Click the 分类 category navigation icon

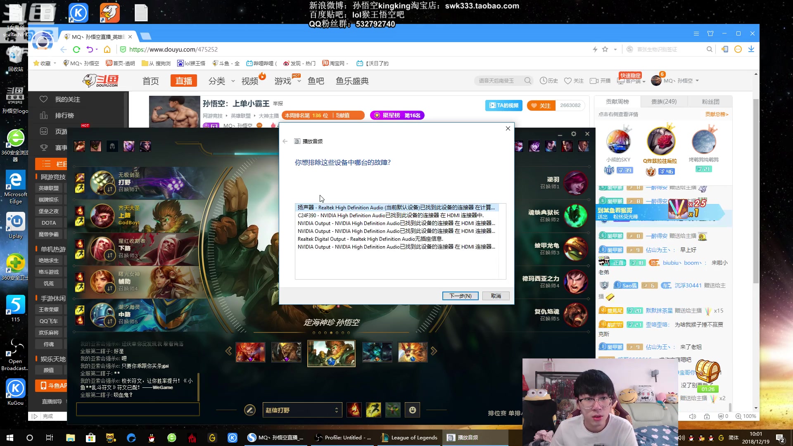tap(216, 81)
